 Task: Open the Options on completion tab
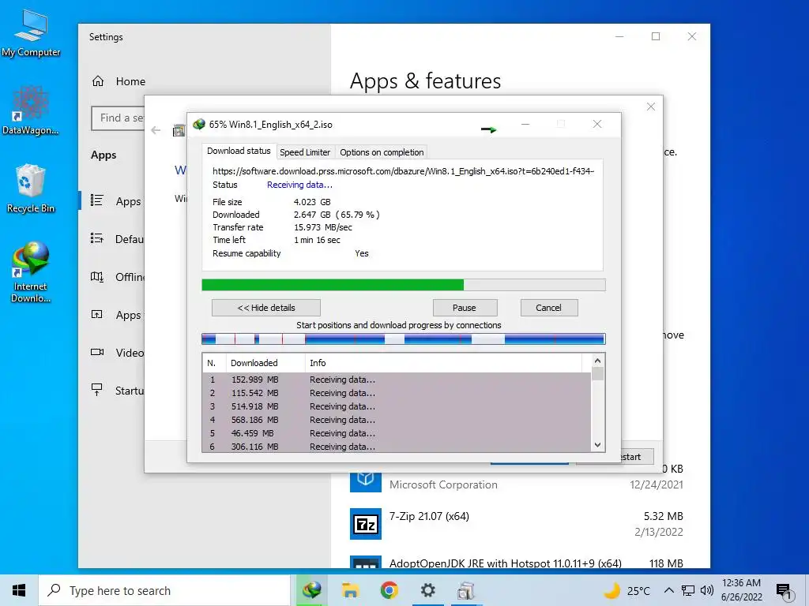tap(382, 152)
